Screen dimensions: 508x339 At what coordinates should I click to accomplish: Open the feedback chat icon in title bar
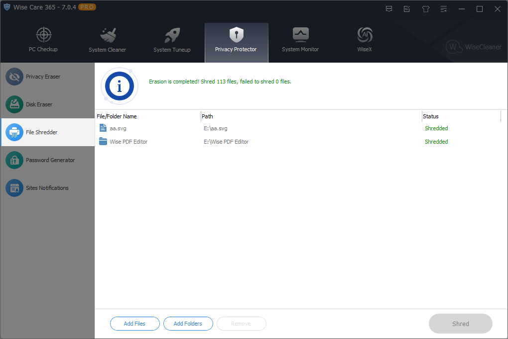(x=389, y=9)
